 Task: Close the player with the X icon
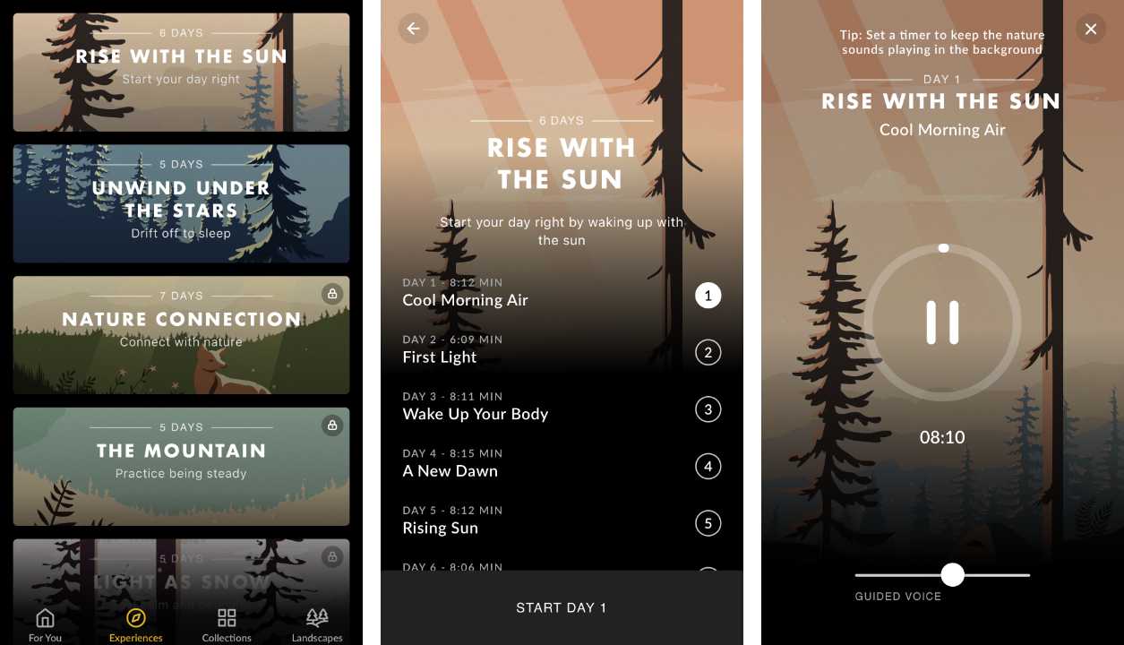point(1090,29)
